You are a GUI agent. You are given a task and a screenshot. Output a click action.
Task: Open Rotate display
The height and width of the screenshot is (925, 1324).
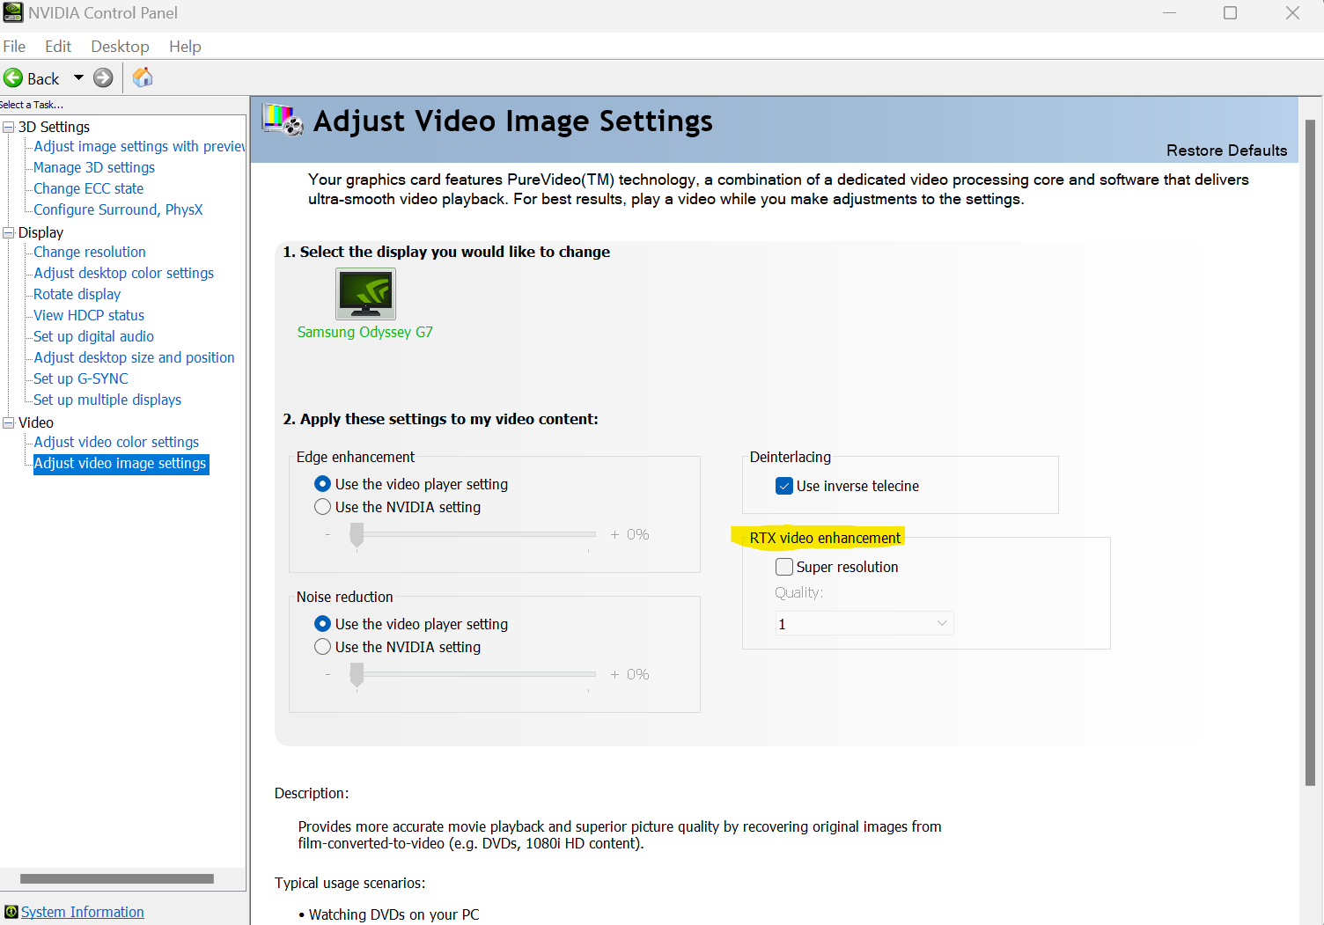coord(77,294)
